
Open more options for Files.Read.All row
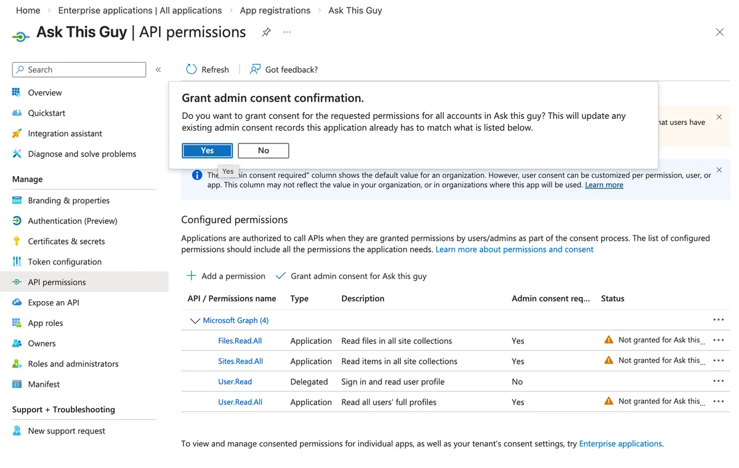point(718,340)
